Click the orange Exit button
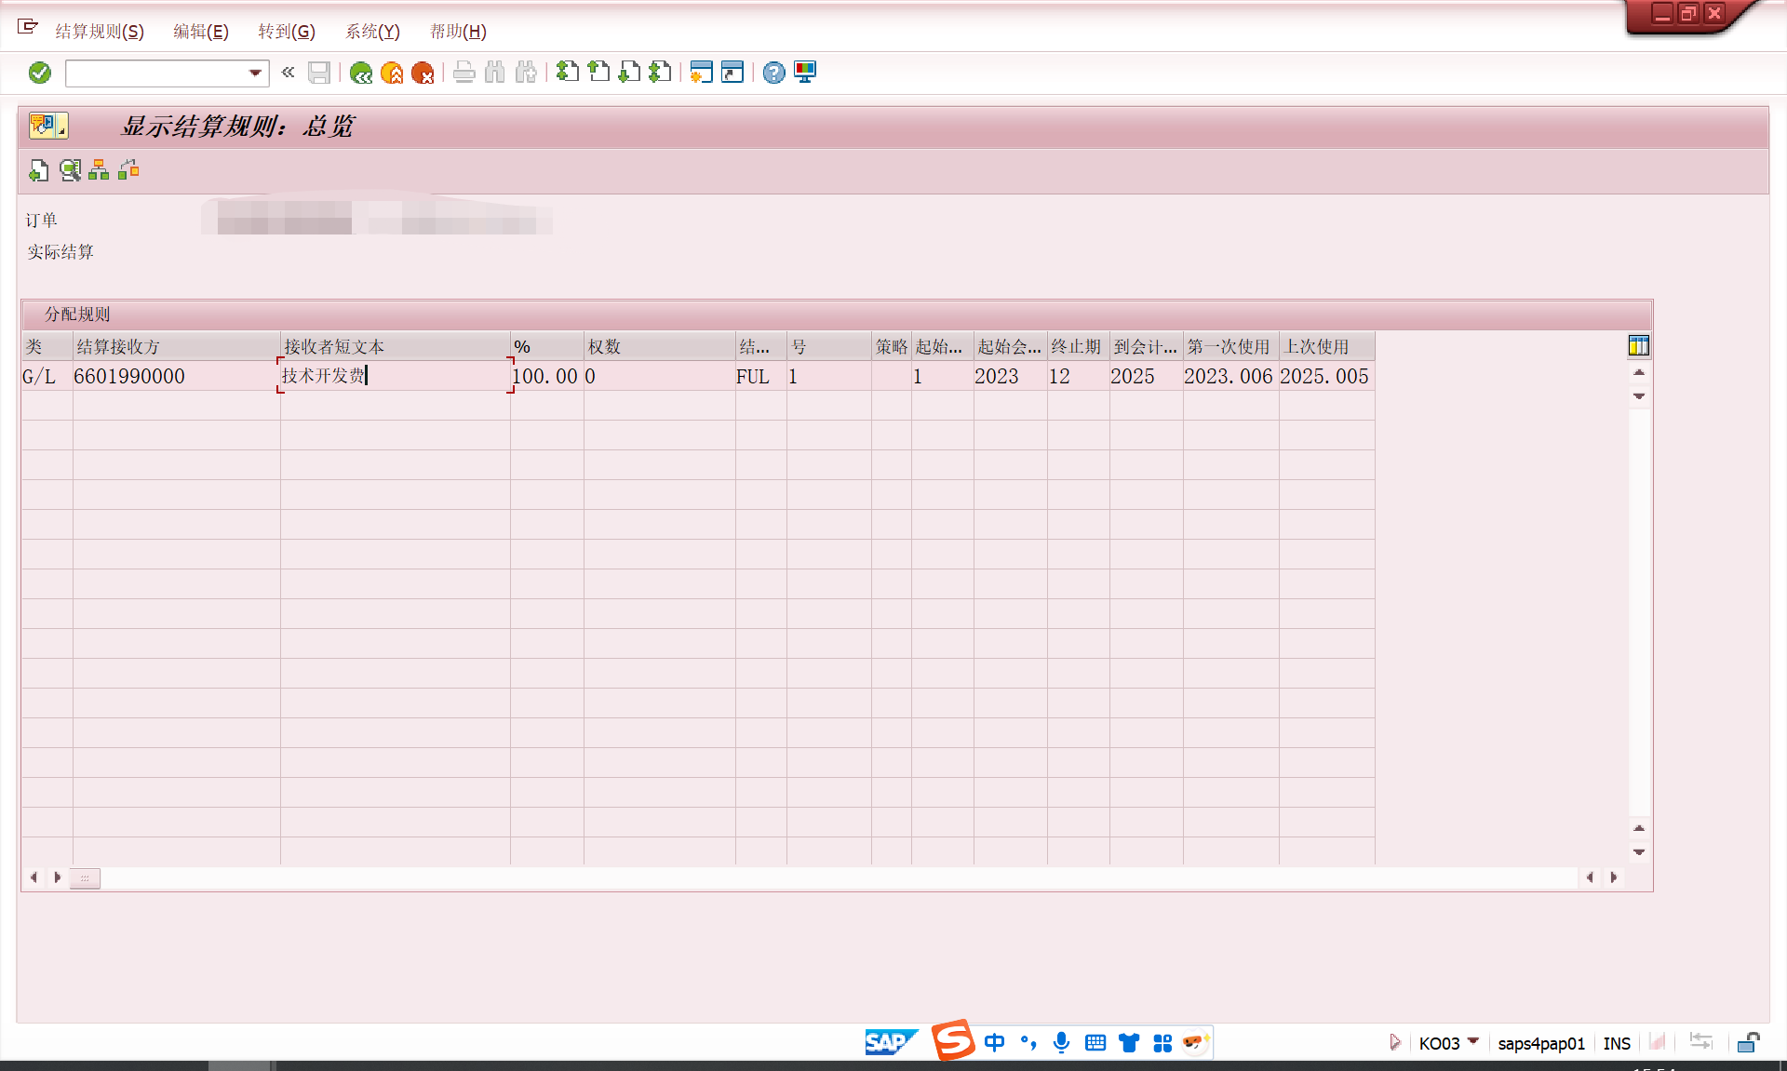Screen dimensions: 1787x1071 (392, 73)
